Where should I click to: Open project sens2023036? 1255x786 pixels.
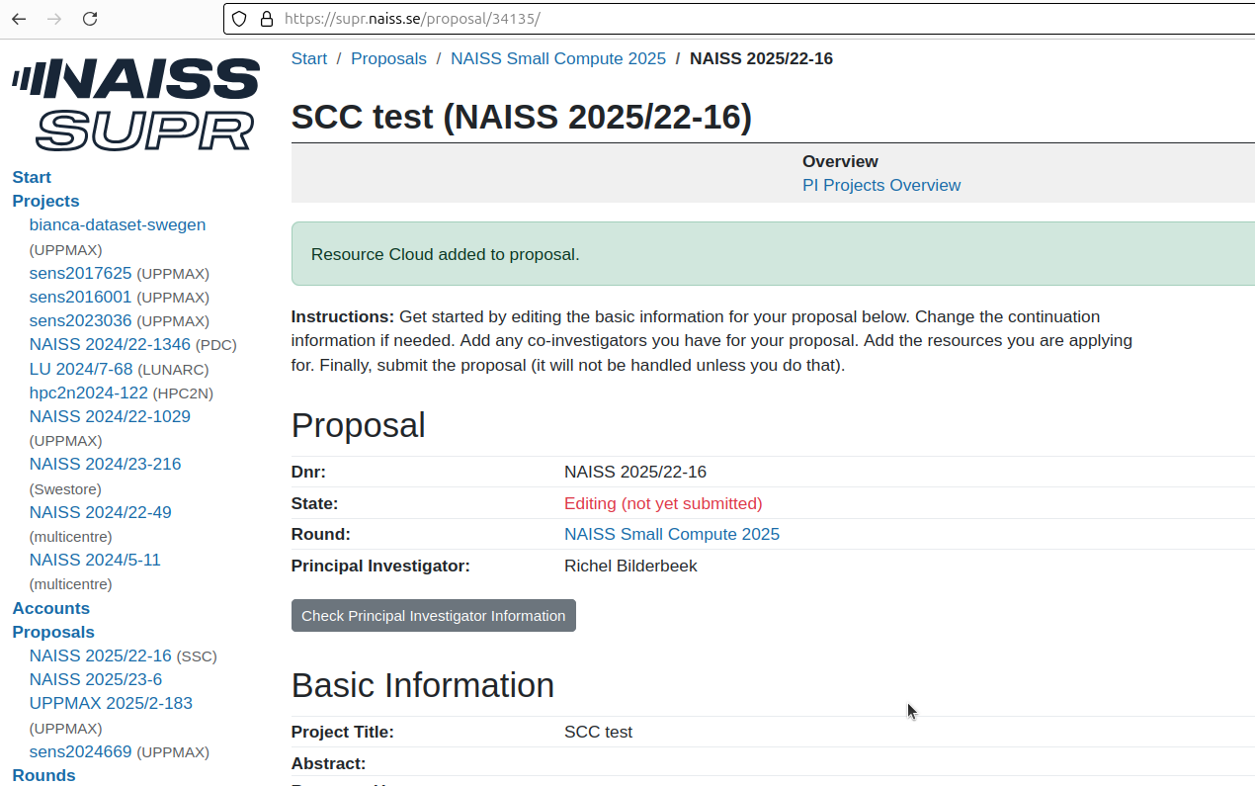[79, 320]
